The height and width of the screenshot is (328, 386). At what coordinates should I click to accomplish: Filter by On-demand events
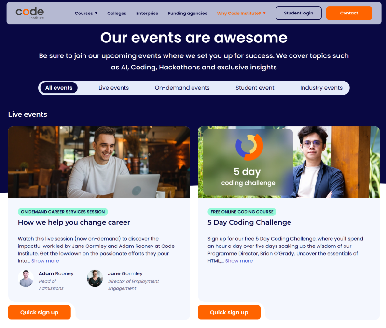pyautogui.click(x=182, y=88)
